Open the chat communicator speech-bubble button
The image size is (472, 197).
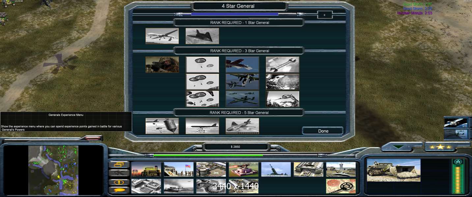point(119,190)
